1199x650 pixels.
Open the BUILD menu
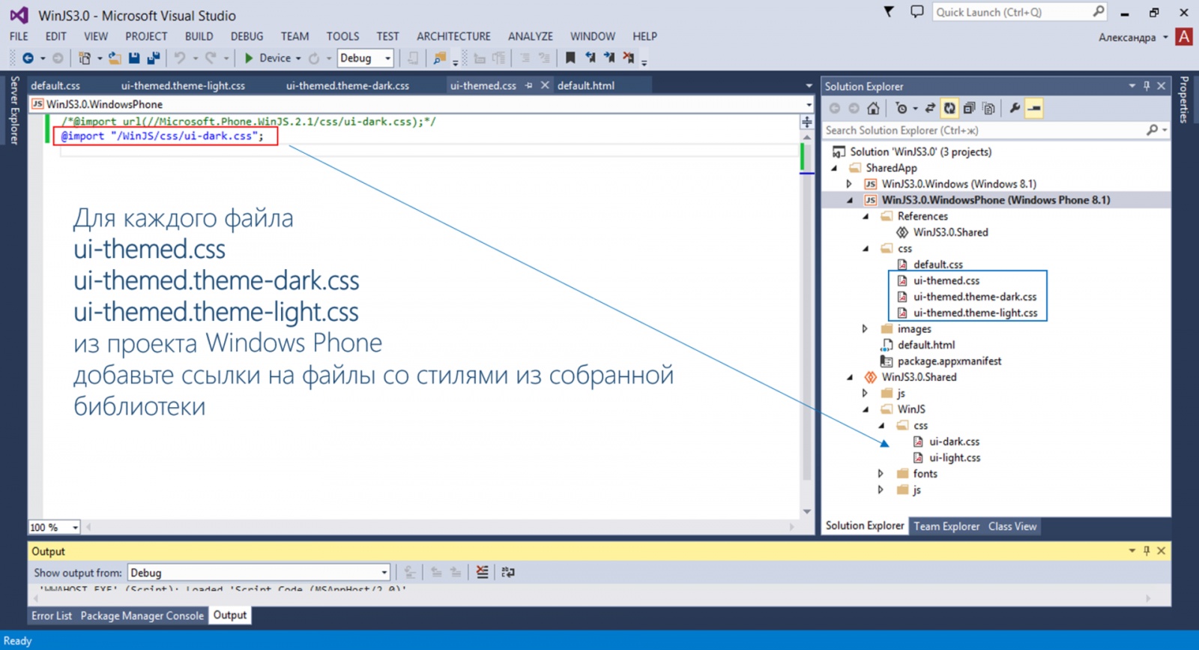tap(199, 36)
